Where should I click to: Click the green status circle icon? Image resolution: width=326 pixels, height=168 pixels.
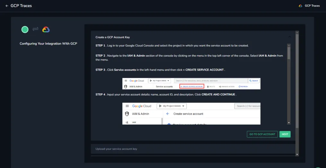click(x=25, y=30)
